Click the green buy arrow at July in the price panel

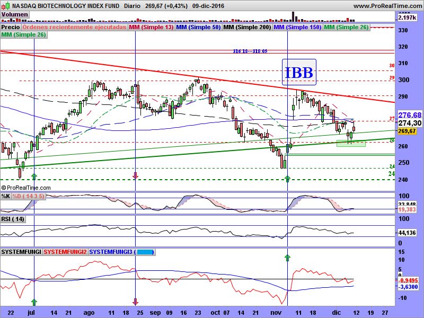[x=34, y=177]
